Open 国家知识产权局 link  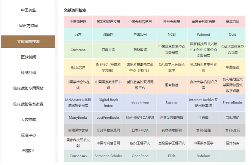[x=110, y=22]
